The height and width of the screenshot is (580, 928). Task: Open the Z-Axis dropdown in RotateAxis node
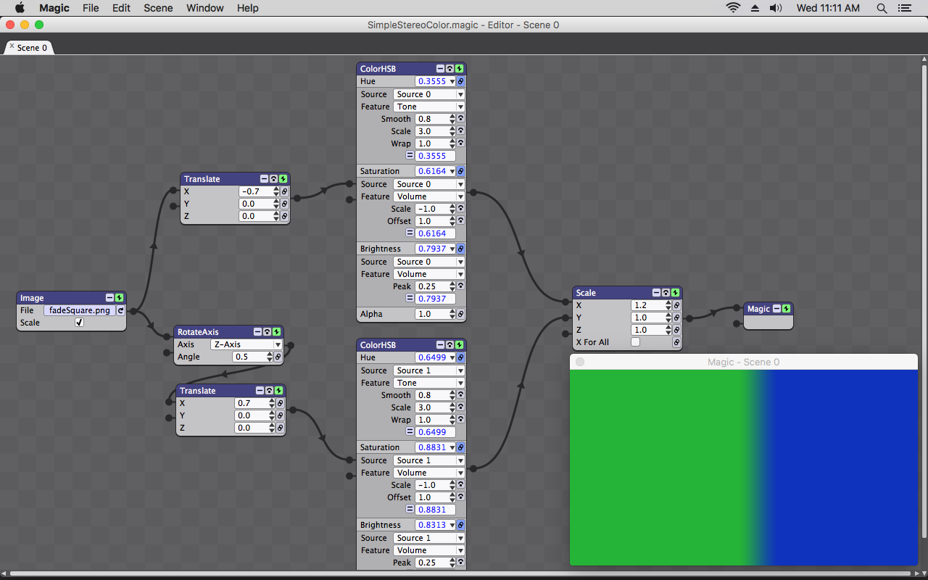(246, 344)
